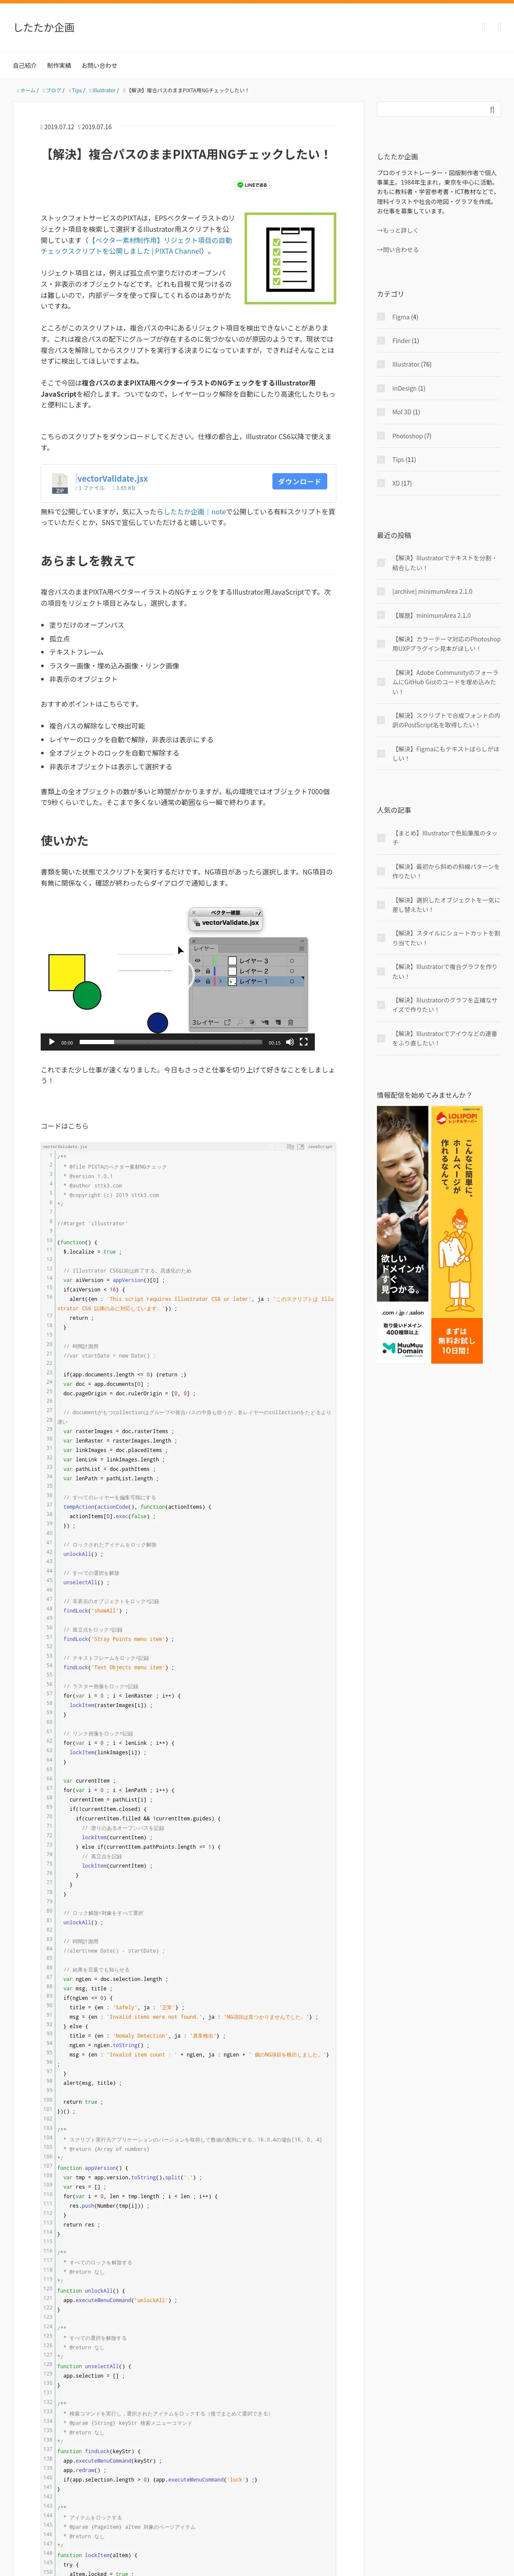514x2576 pixels.
Task: Click the arrow icon beside Photoshop (7)
Action: [381, 436]
